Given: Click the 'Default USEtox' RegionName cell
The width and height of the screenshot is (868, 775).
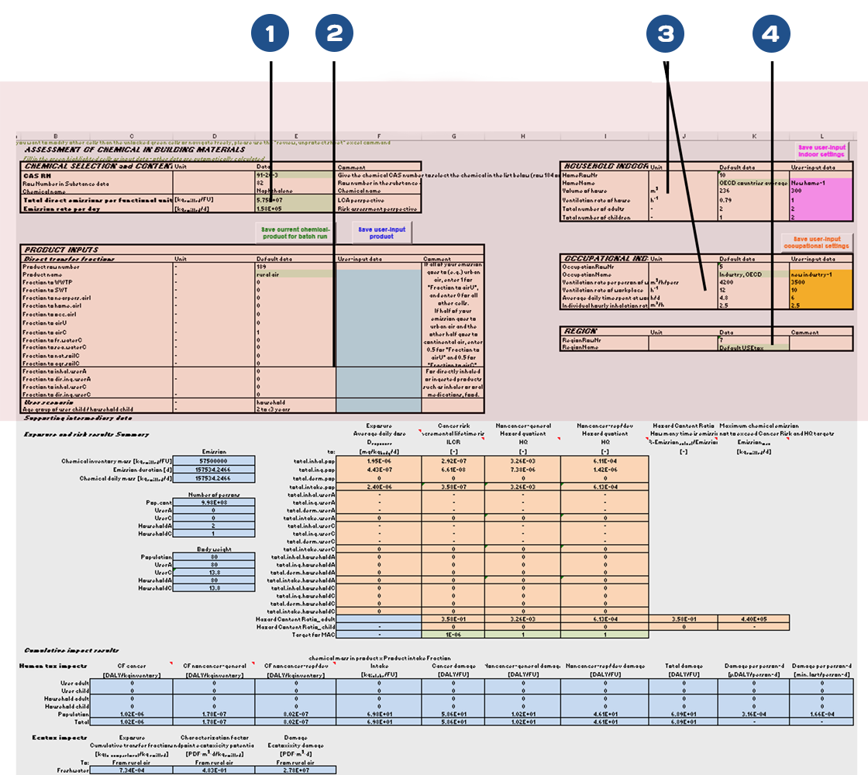Looking at the screenshot, I should 752,347.
